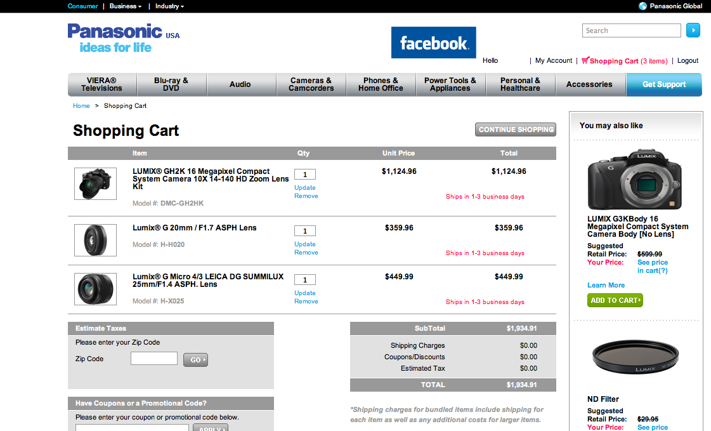Open the LEICA DG SUMMILUX 25mm lens title
This screenshot has width=711, height=431.
pos(208,281)
